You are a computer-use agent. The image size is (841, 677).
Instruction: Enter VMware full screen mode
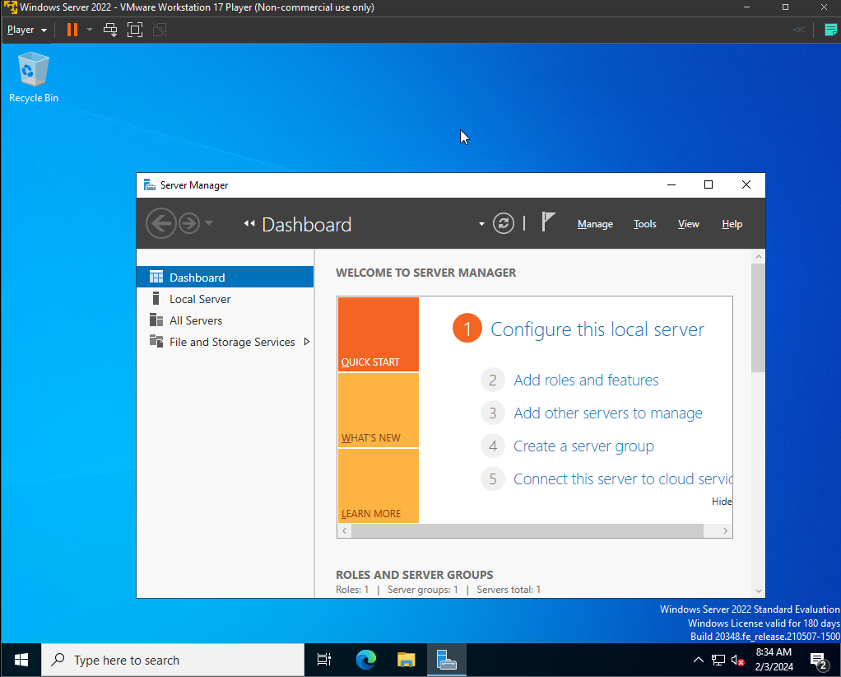pos(135,30)
